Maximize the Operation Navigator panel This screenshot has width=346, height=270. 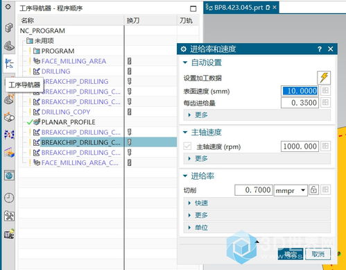tap(193, 9)
